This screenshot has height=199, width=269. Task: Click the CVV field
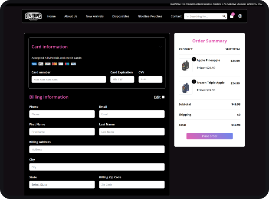[151, 80]
